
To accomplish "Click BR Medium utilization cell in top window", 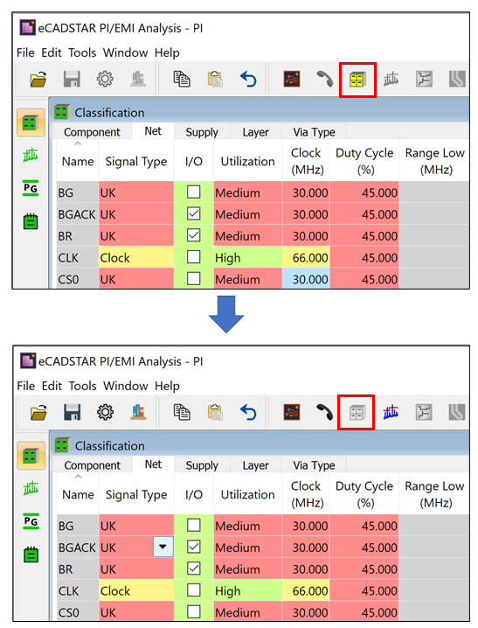I will 247,235.
